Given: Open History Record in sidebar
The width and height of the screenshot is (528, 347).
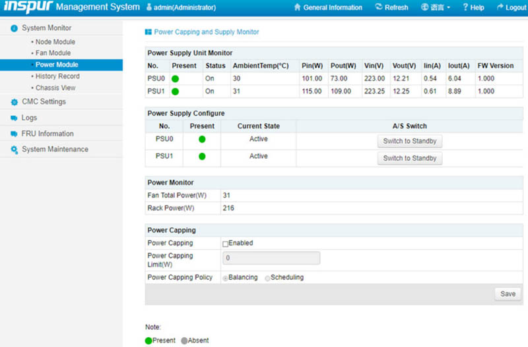Looking at the screenshot, I should pyautogui.click(x=57, y=76).
